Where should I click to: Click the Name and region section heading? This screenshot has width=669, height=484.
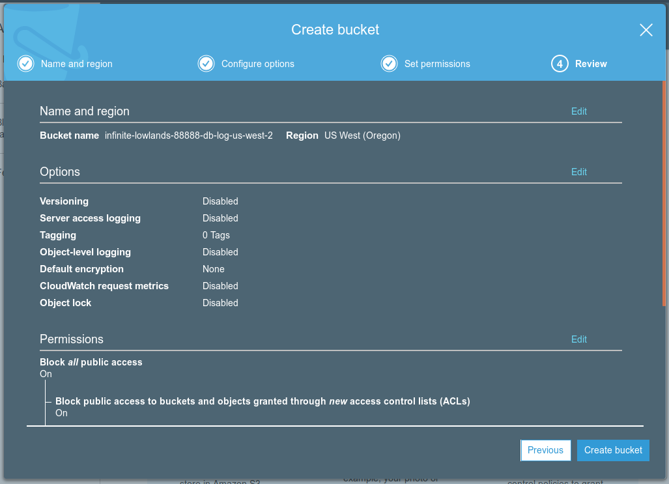pyautogui.click(x=85, y=111)
